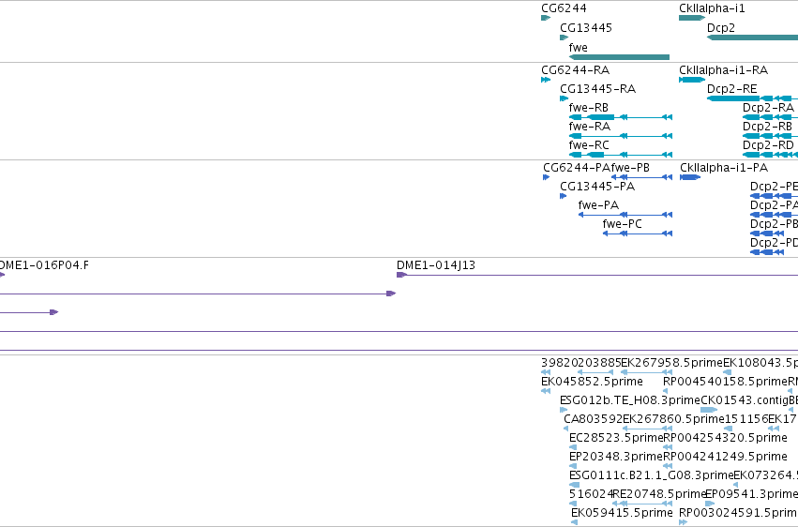798x527 pixels.
Task: Select the EK267860.5prime EST label
Action: (673, 420)
